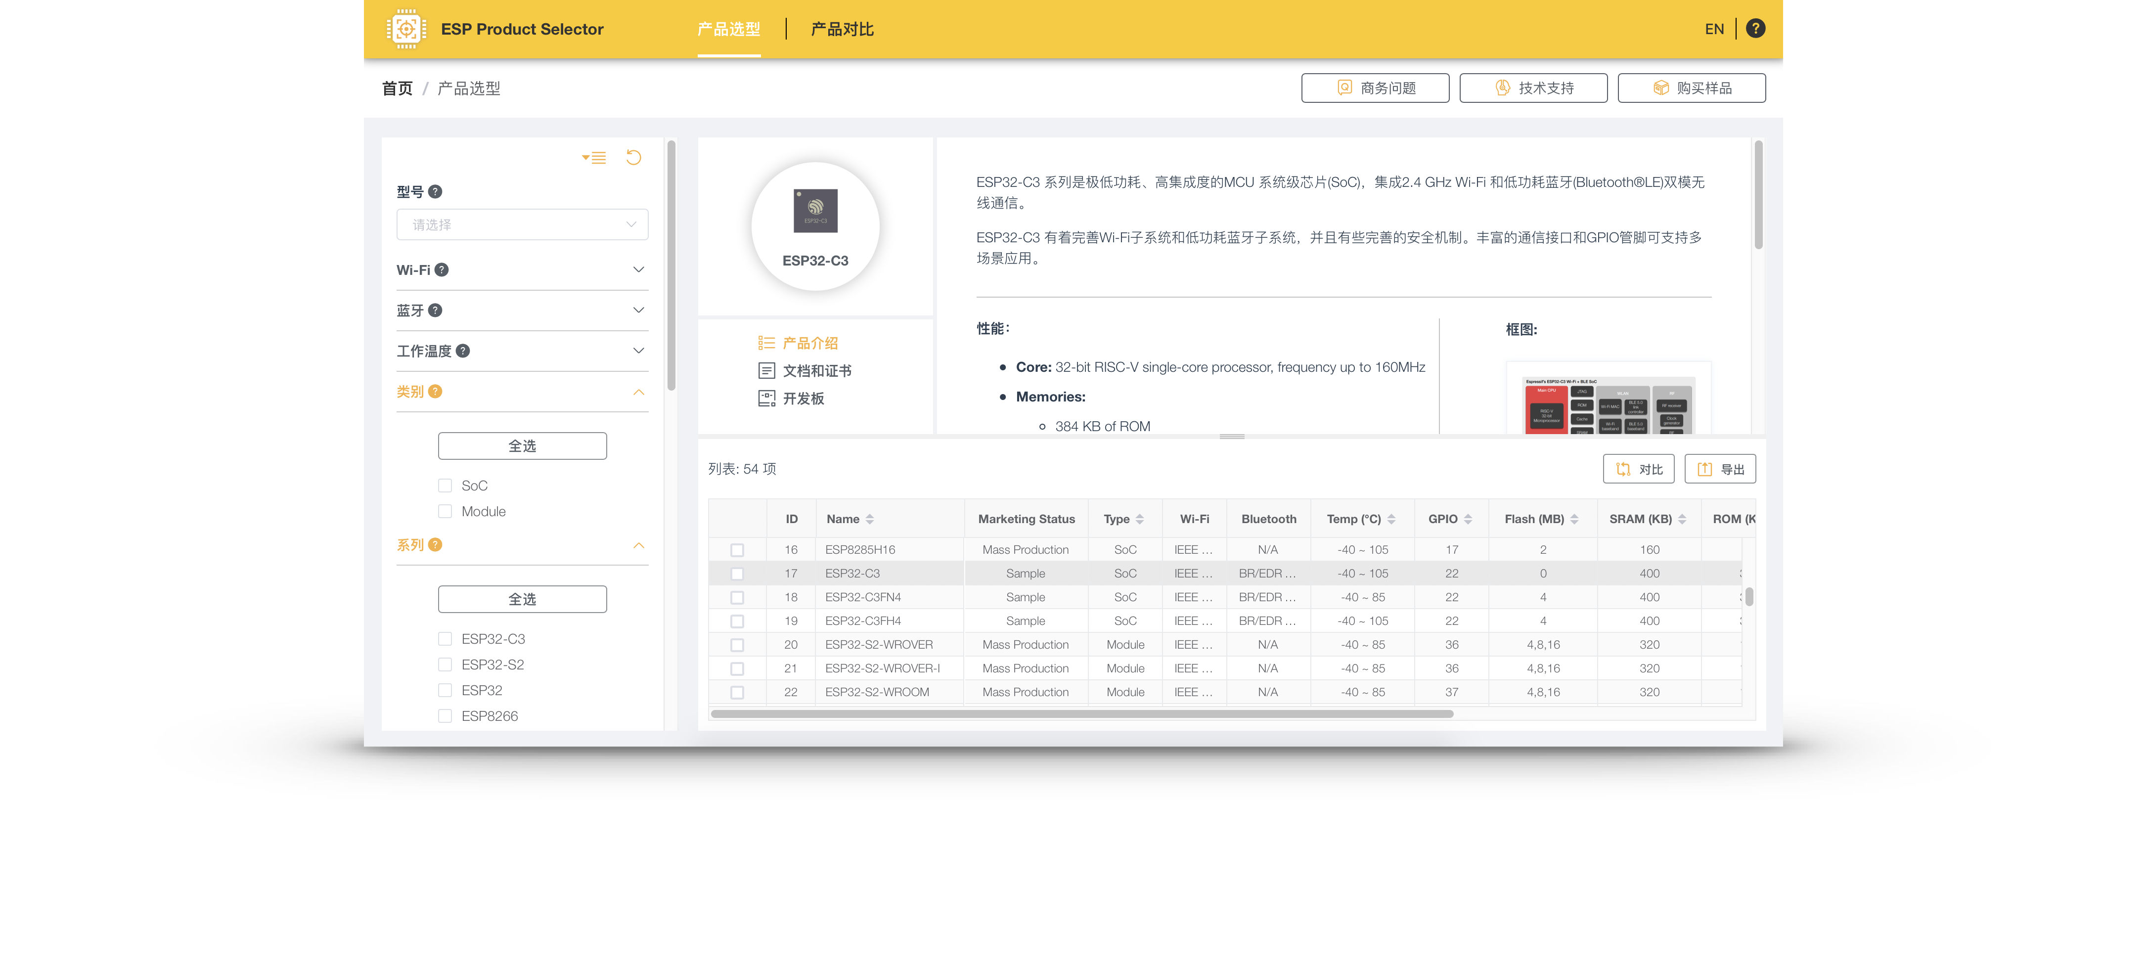Select the ESP32-C3FN4 row checkbox
This screenshot has width=2147, height=974.
pos(737,597)
